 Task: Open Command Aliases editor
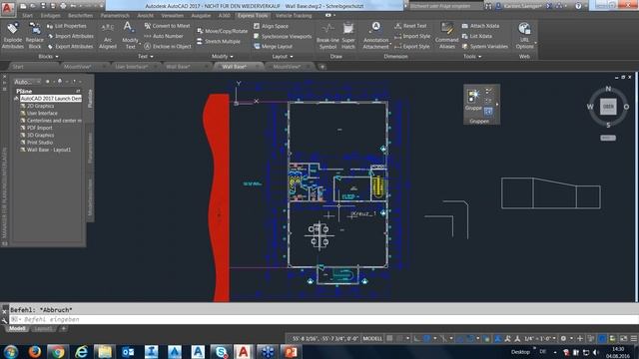tap(446, 36)
